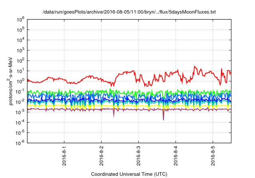Click the 10^-6 y-axis tick label
Screen dimensions: 255x178
[19, 143]
